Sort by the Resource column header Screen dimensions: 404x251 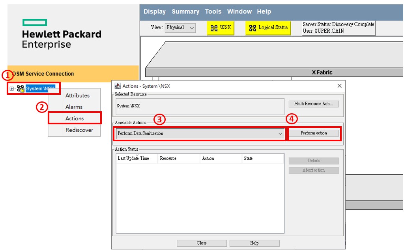click(x=179, y=159)
